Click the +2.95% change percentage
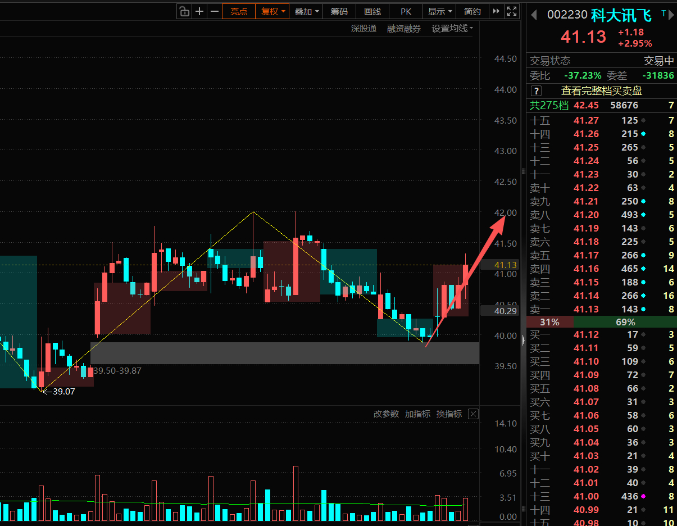677x526 pixels. click(x=635, y=44)
